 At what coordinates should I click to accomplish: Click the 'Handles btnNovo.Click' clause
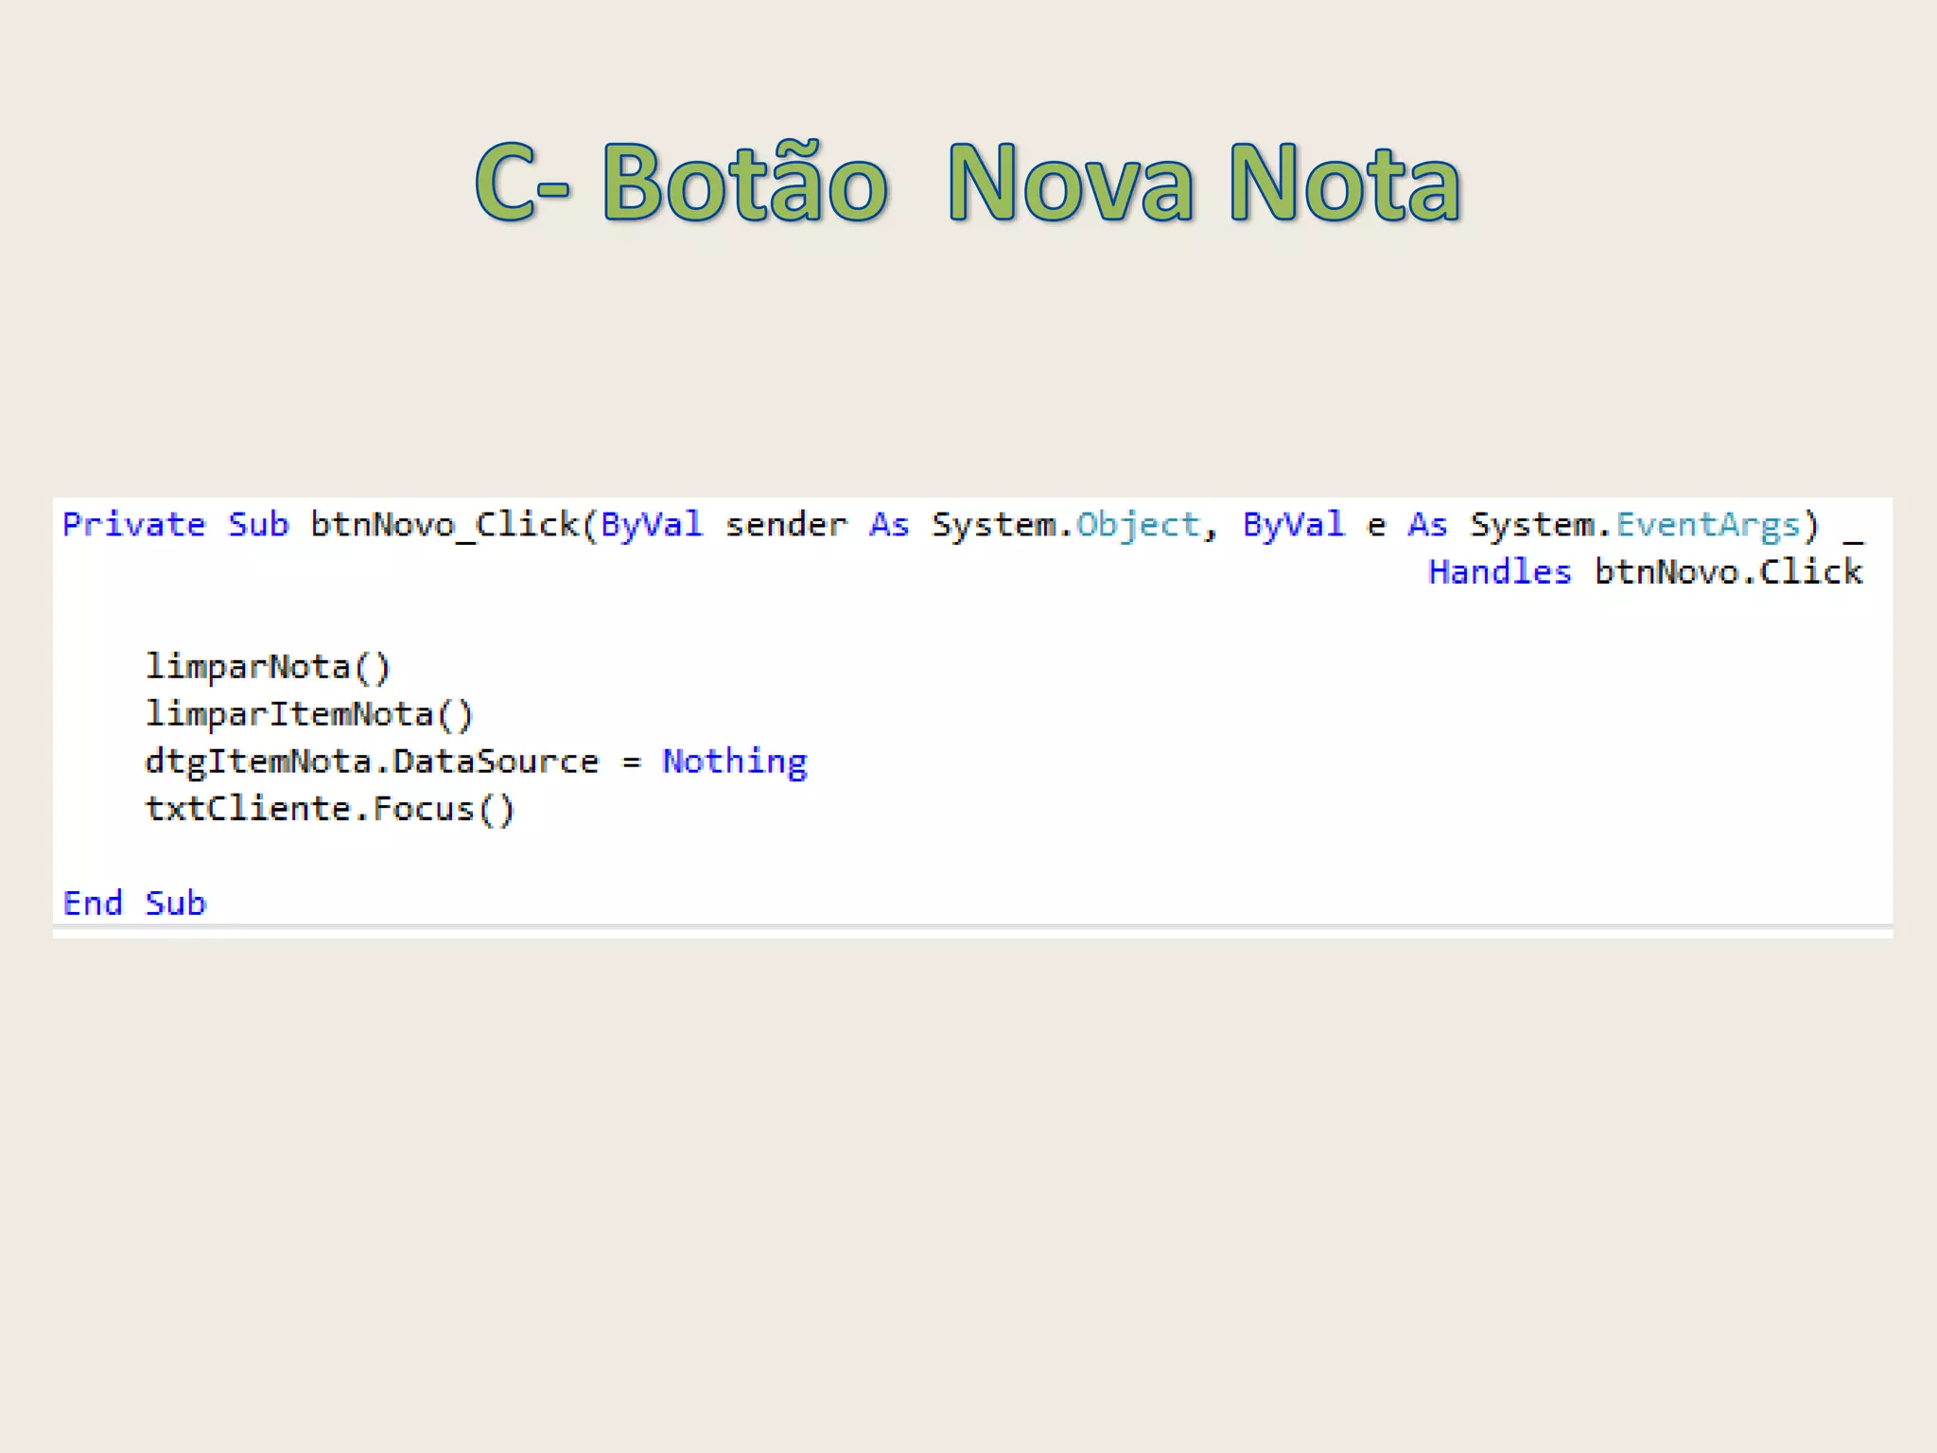coord(1646,572)
